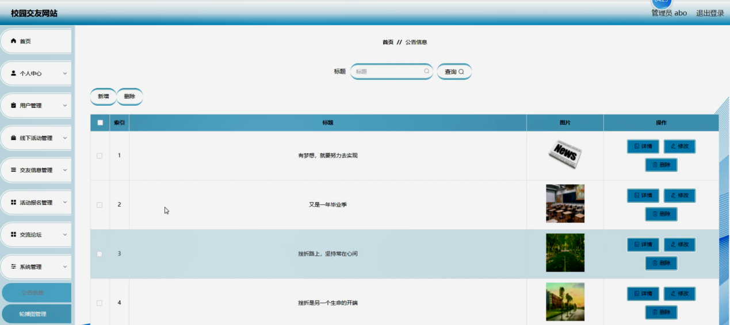Click the grid icon for 活动报名管理

click(x=14, y=202)
